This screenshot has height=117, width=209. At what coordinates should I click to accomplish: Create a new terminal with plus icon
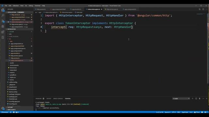pyautogui.click(x=192, y=98)
